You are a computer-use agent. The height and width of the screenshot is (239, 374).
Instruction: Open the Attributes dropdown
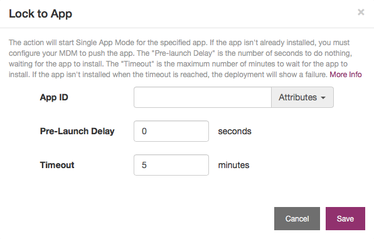point(302,97)
